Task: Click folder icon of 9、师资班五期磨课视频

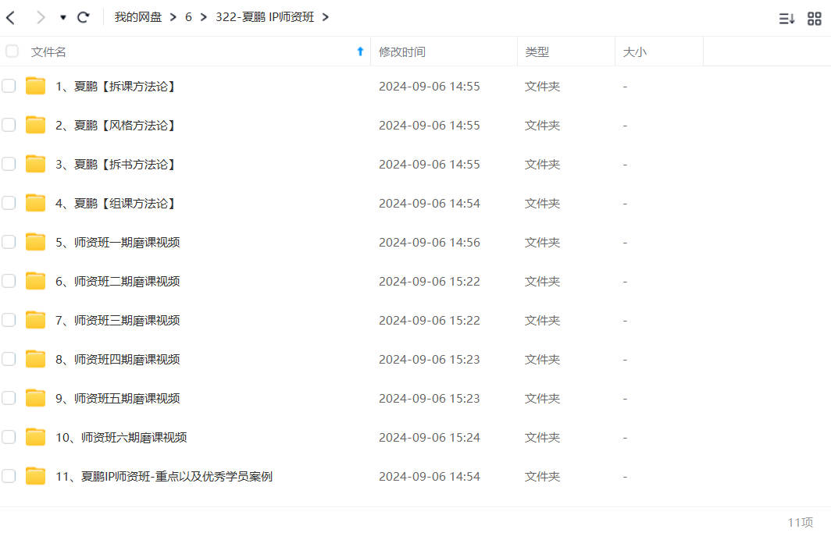Action: coord(35,398)
